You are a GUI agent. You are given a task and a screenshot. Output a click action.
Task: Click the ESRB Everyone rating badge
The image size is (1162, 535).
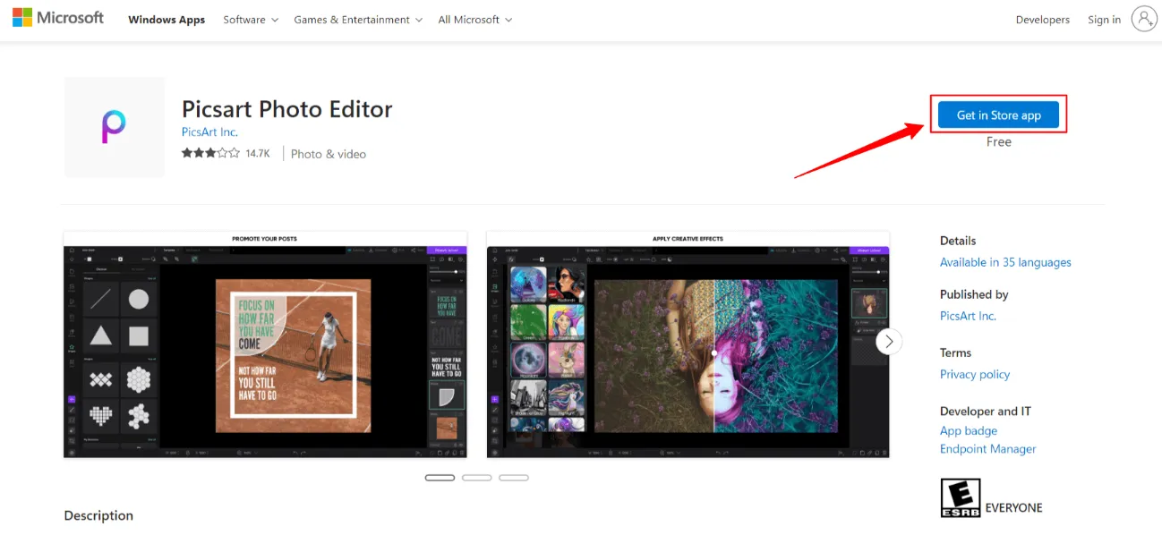click(960, 497)
